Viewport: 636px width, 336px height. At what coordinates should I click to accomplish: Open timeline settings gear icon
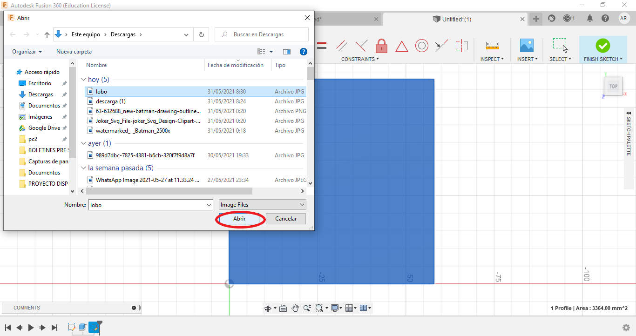[x=626, y=327]
